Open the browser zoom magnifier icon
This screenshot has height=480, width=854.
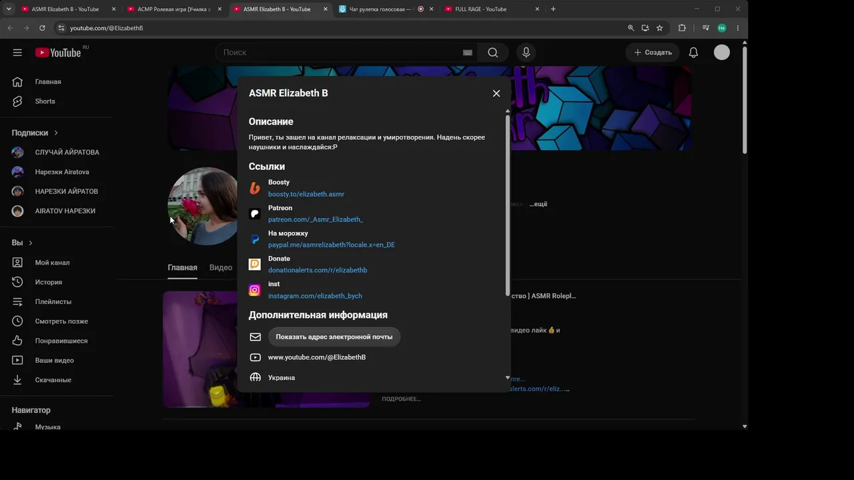pyautogui.click(x=631, y=28)
